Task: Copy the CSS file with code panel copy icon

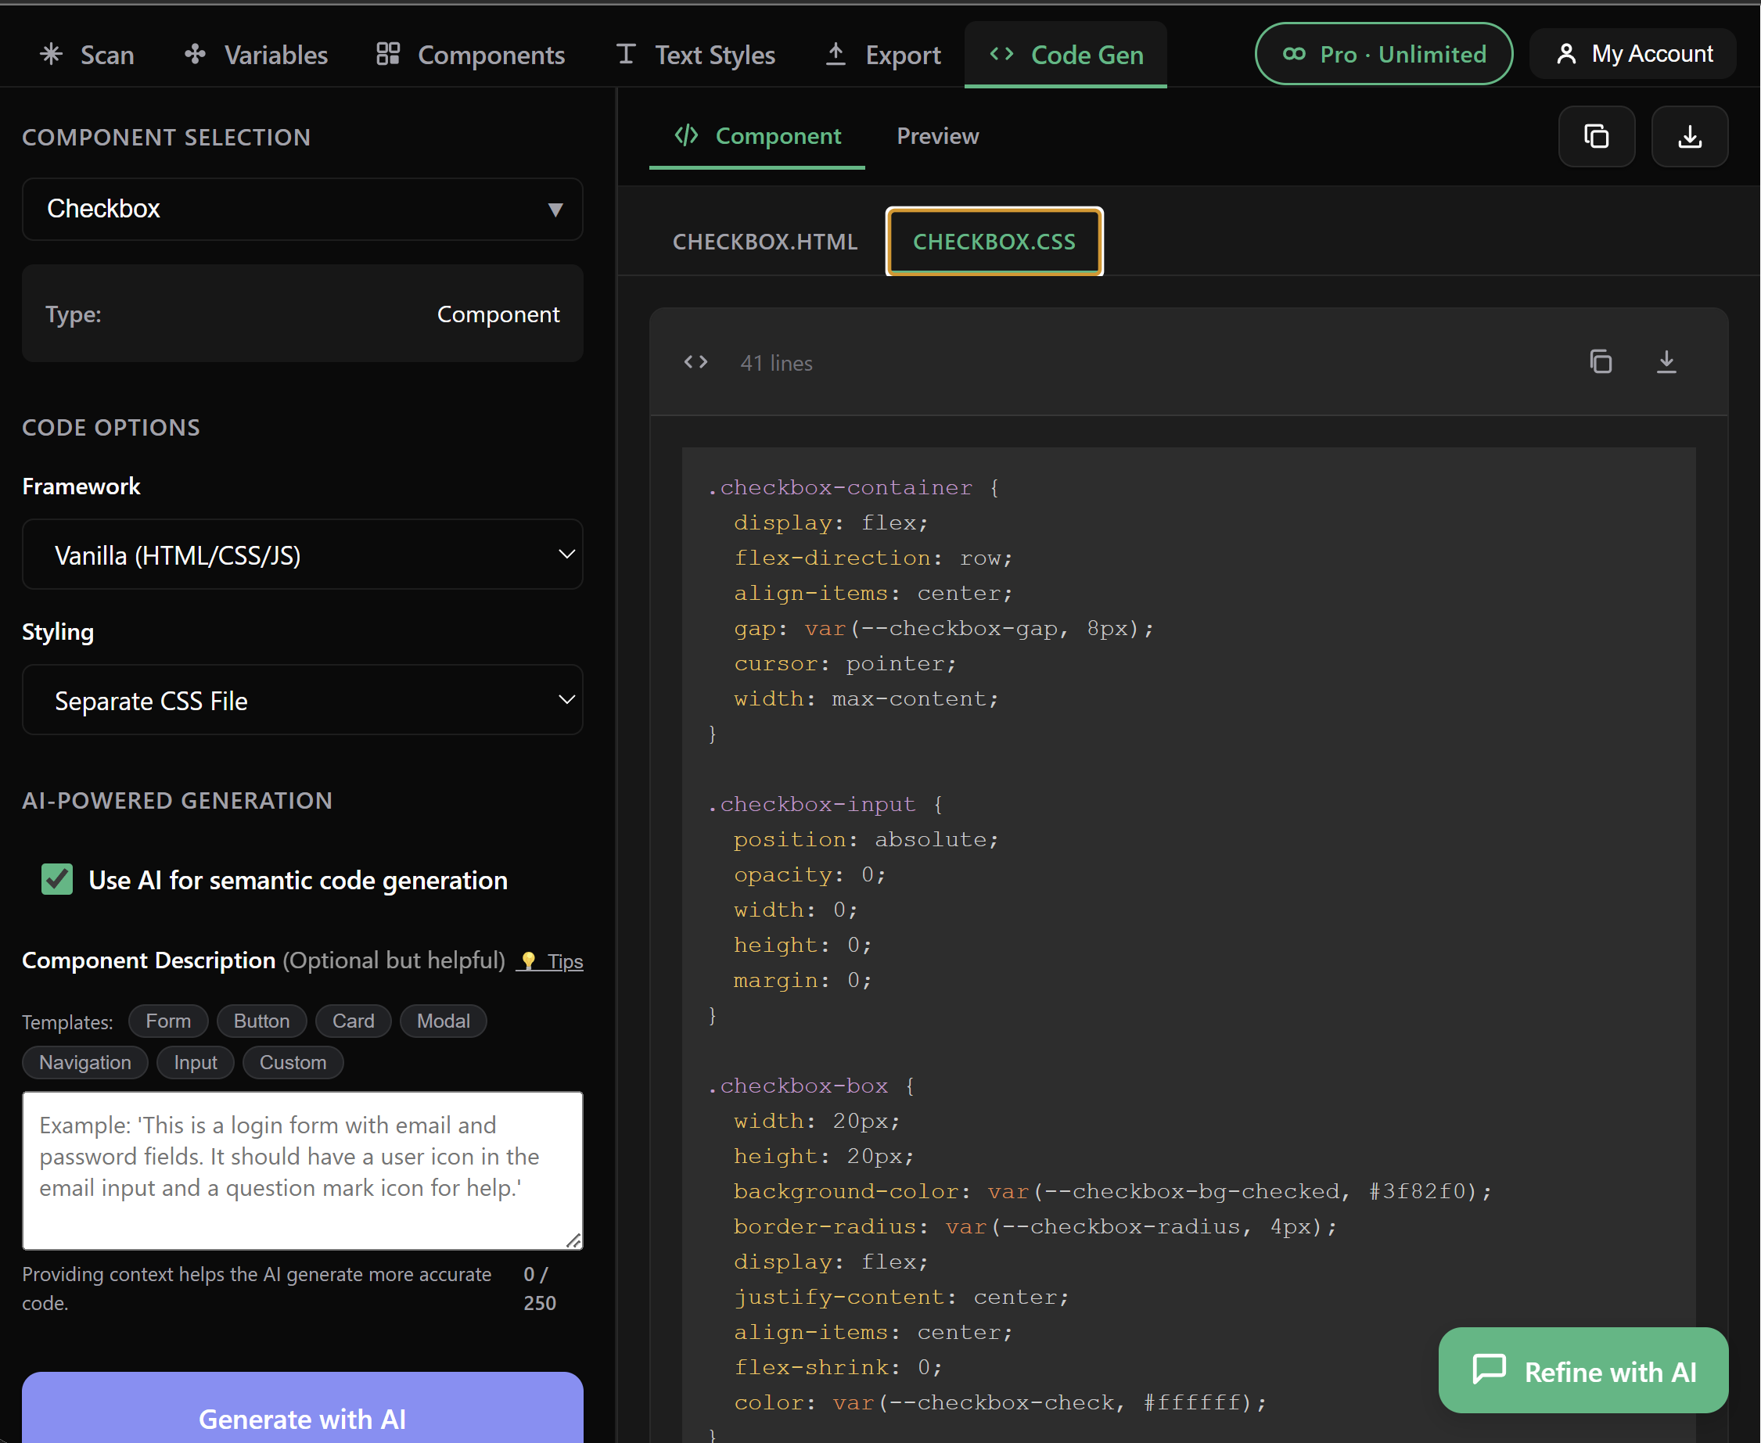Action: [x=1601, y=361]
